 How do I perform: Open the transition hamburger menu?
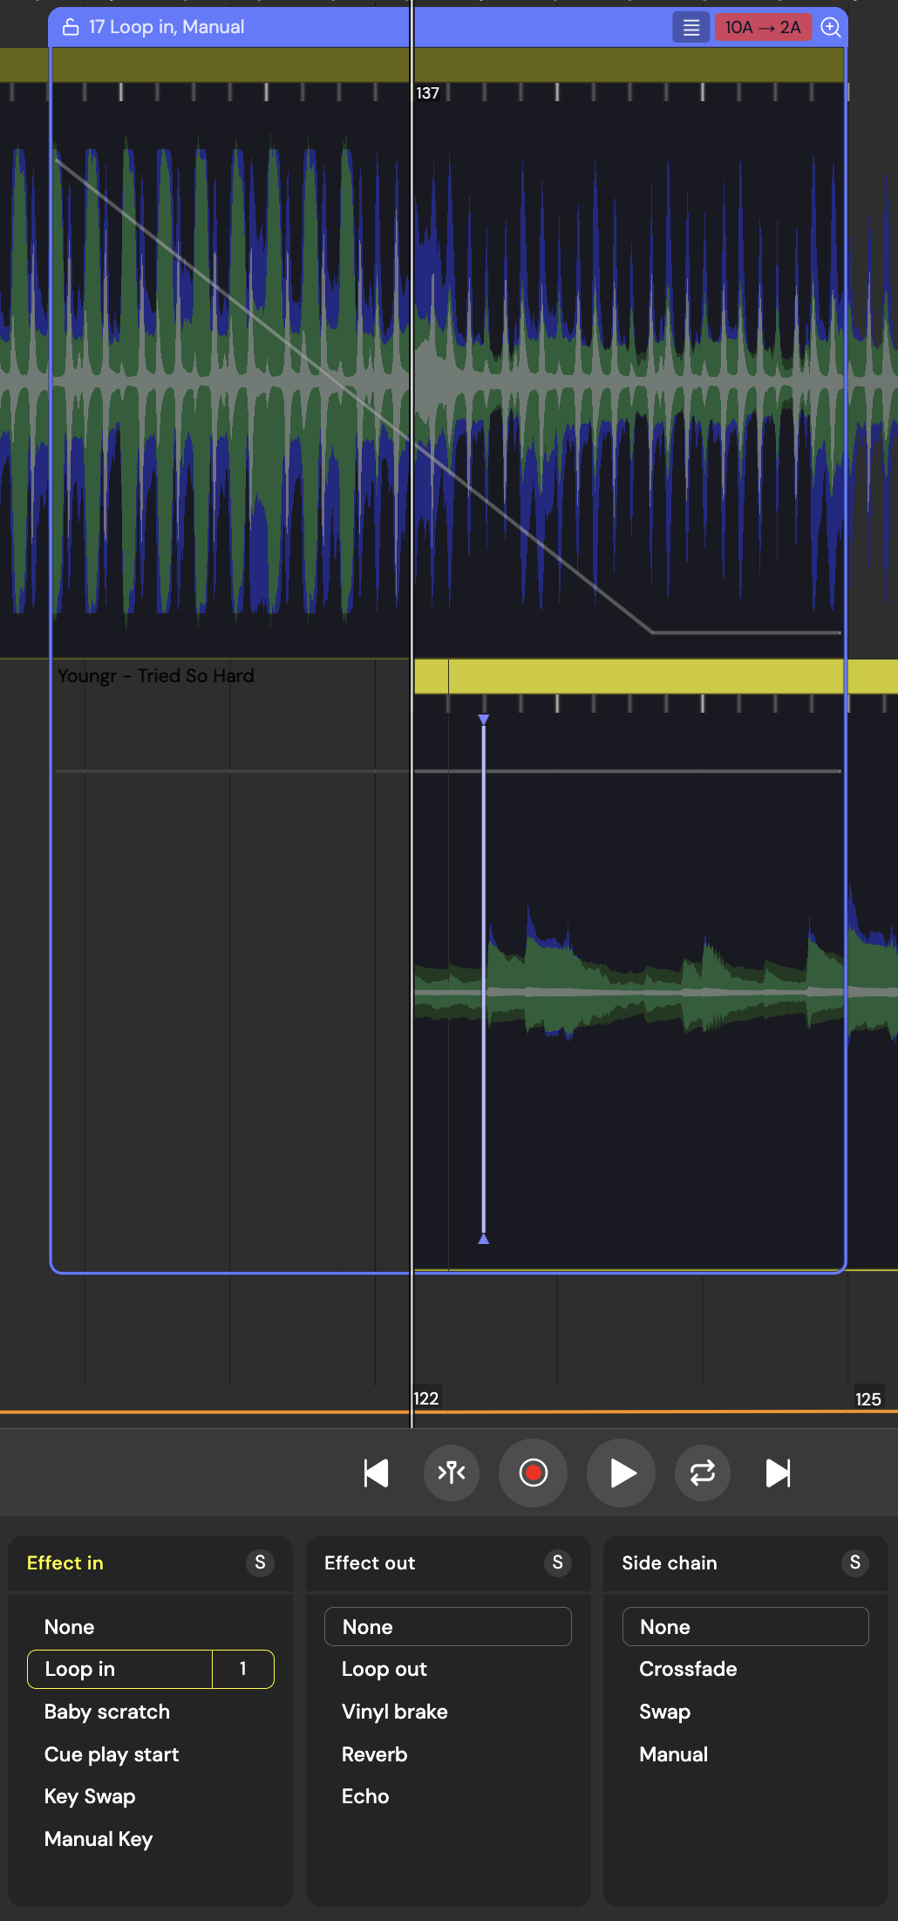click(x=691, y=28)
